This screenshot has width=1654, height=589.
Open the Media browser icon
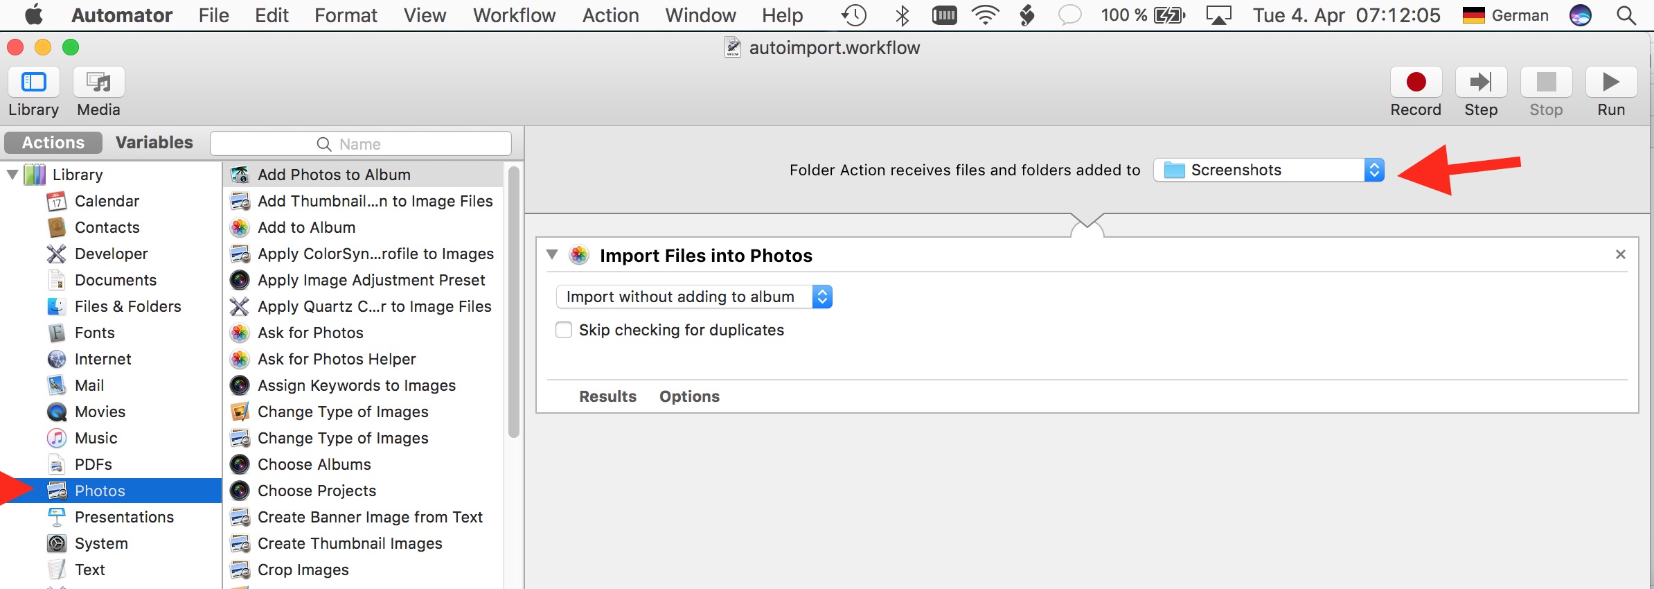pos(98,82)
